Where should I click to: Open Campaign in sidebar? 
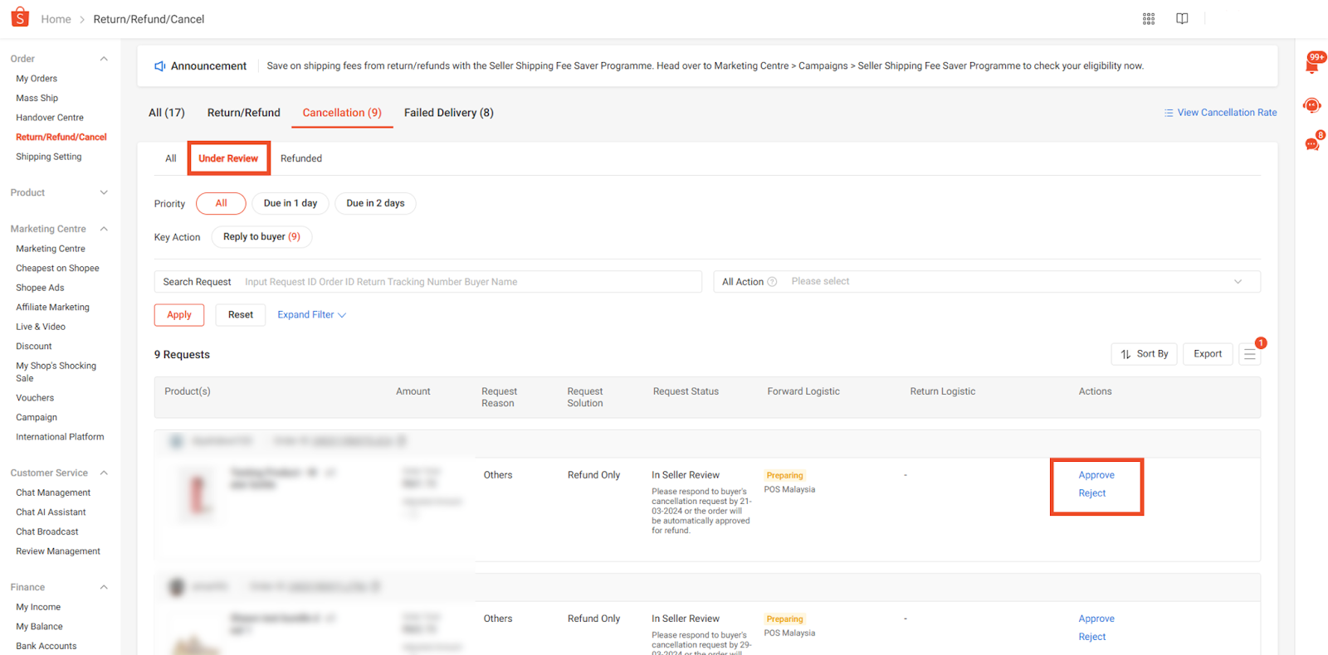tap(37, 418)
